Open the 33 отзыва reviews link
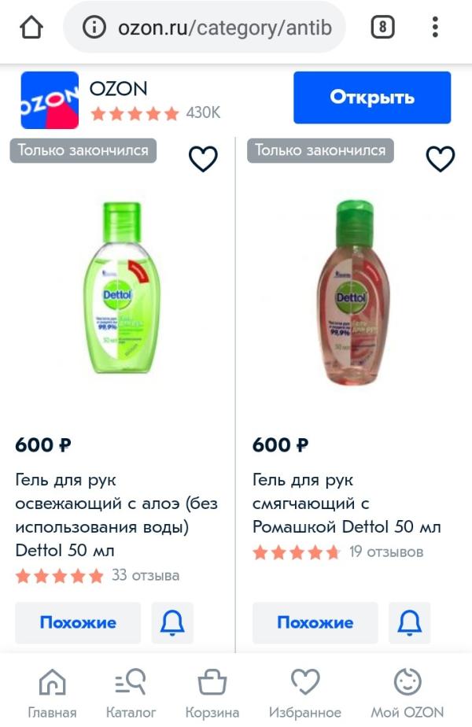The height and width of the screenshot is (727, 472). (x=146, y=575)
